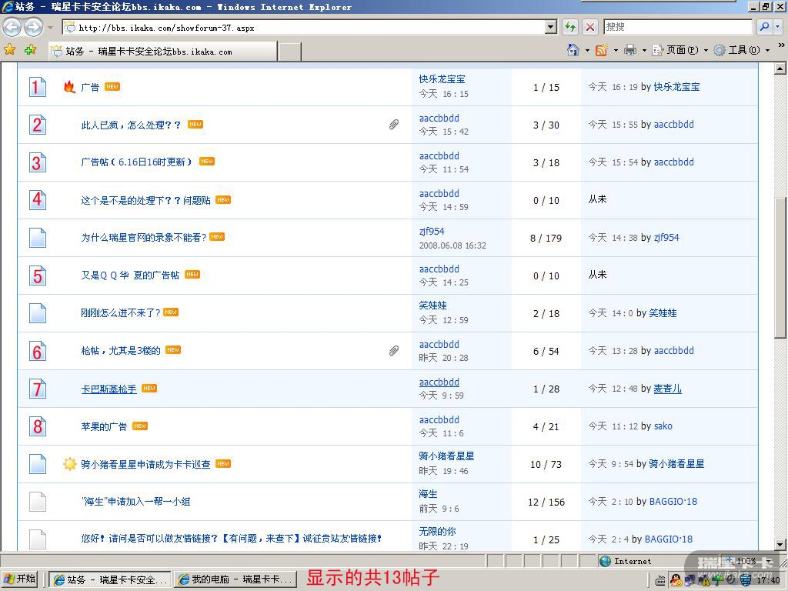This screenshot has height=591, width=788.
Task: Click the thread page icon for 为什么瑞星官网的录象不能看
Action: coord(38,238)
